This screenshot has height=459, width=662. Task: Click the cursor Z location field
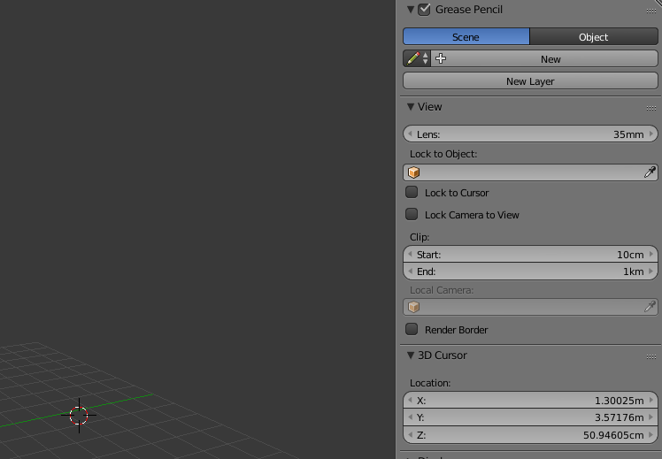coord(530,434)
